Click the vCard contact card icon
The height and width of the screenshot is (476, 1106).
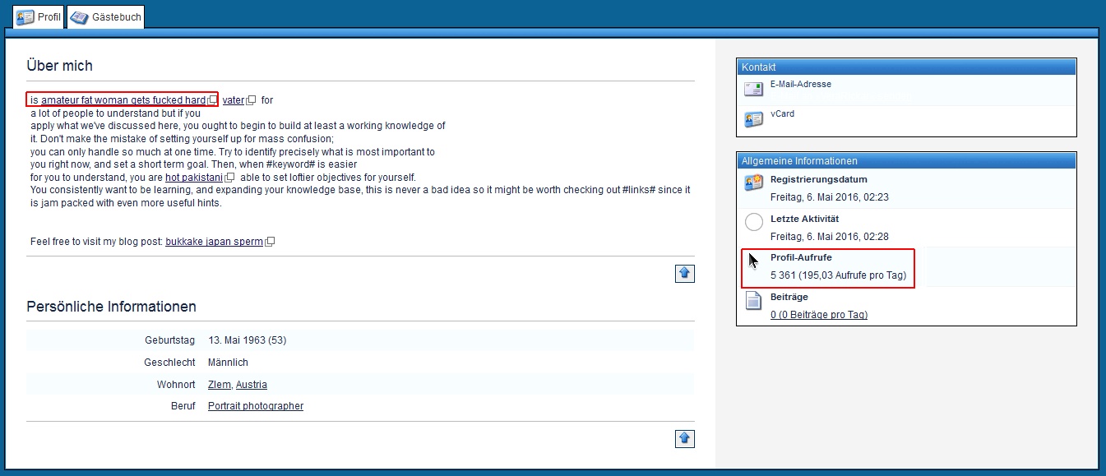tap(753, 119)
